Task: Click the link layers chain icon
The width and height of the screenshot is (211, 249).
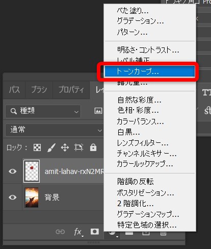Action: pos(60,232)
